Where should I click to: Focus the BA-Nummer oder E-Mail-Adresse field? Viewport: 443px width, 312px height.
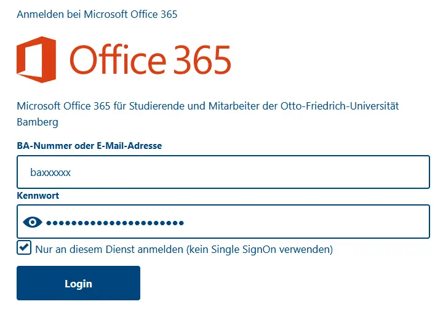[x=223, y=172]
